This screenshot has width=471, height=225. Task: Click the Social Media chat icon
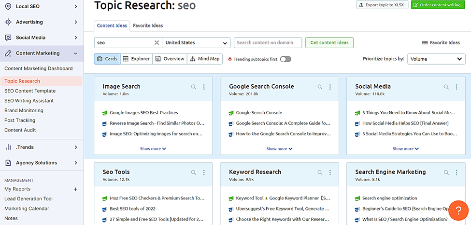8,38
